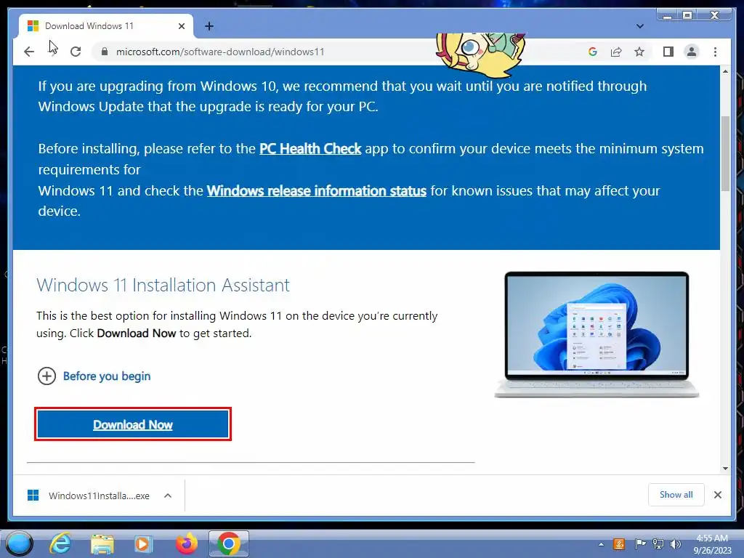
Task: Click the Chrome taskbar button
Action: coord(229,543)
